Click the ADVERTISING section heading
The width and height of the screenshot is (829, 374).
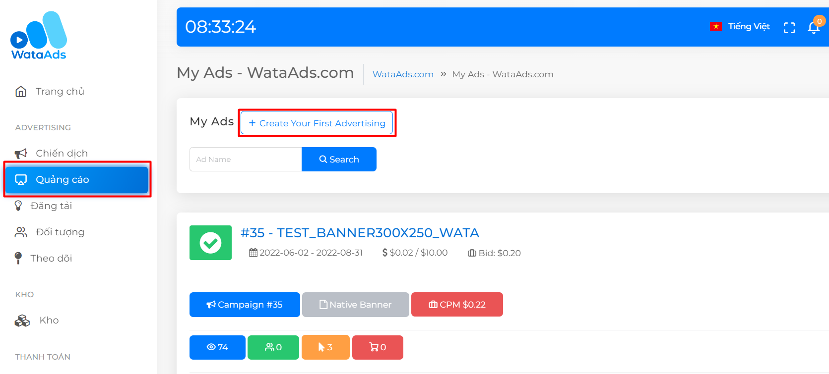coord(43,128)
